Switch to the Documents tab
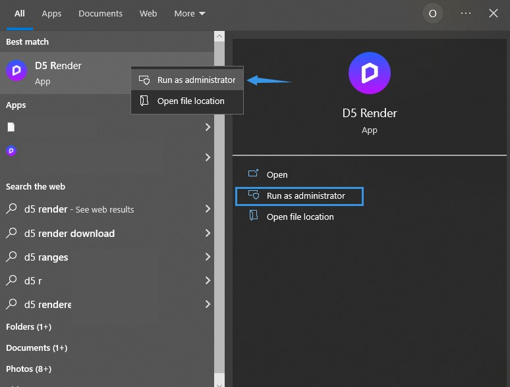The height and width of the screenshot is (387, 510). tap(101, 14)
